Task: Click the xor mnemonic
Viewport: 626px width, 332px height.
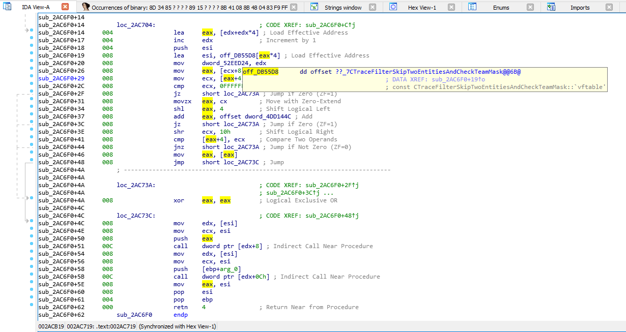Action: (x=179, y=200)
